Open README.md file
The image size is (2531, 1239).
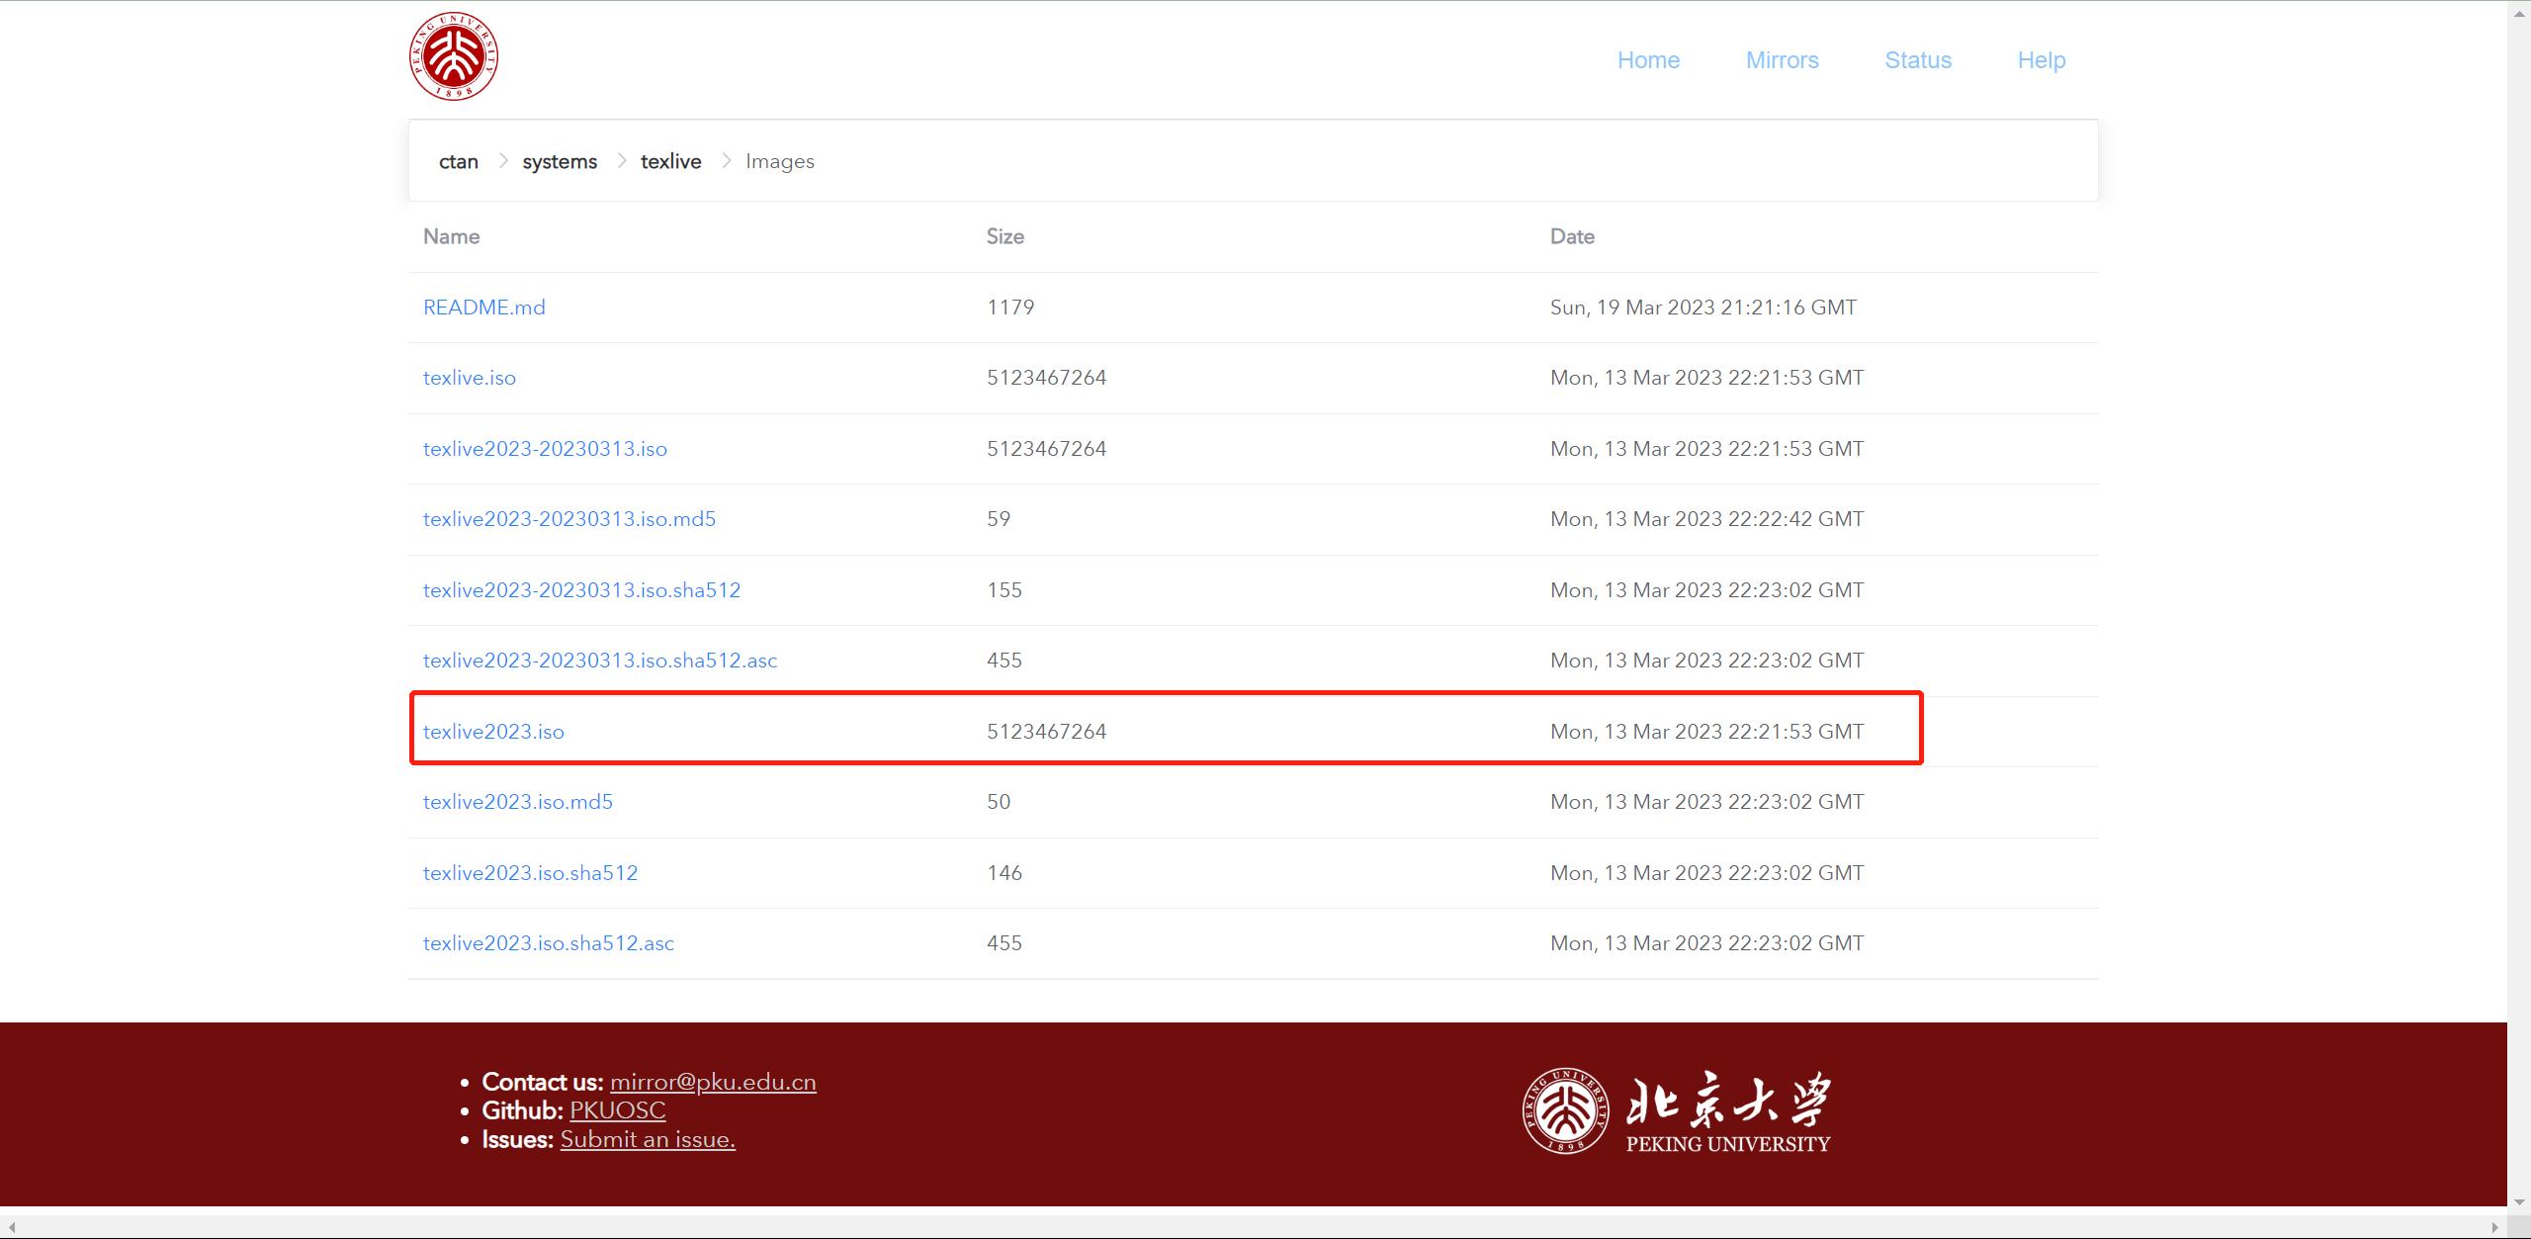[484, 308]
